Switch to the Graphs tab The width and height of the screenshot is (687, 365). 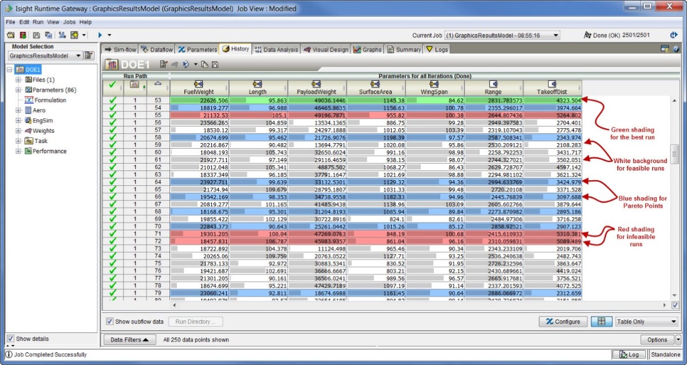(x=367, y=49)
